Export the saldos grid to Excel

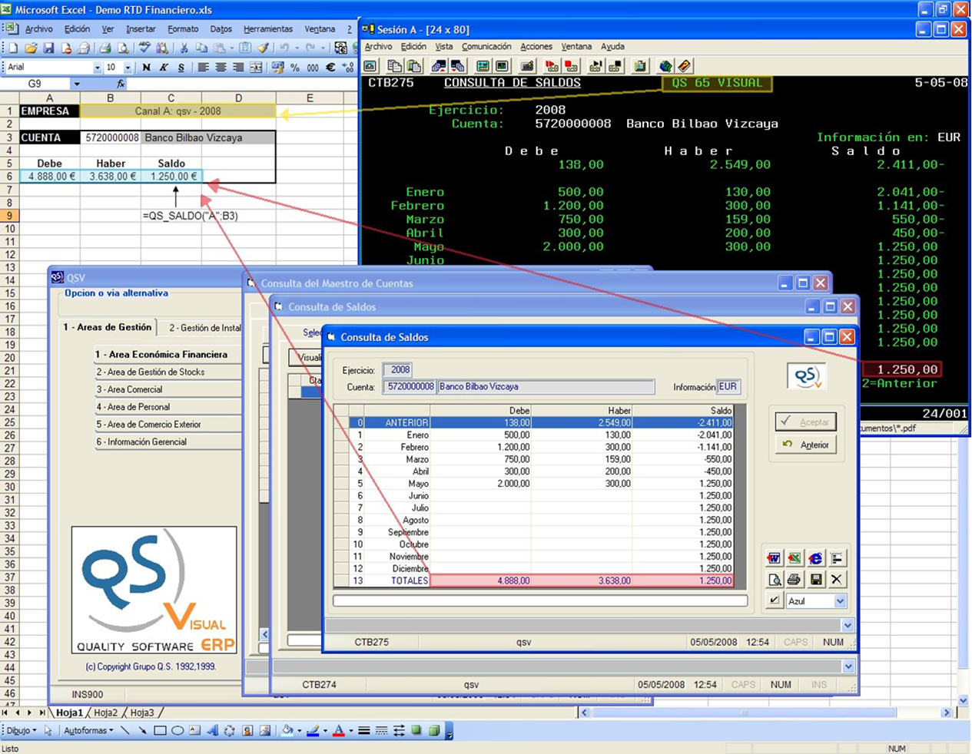[793, 557]
